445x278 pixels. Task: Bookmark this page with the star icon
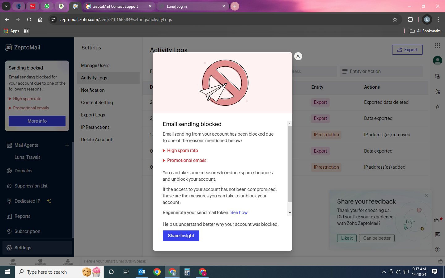[395, 19]
